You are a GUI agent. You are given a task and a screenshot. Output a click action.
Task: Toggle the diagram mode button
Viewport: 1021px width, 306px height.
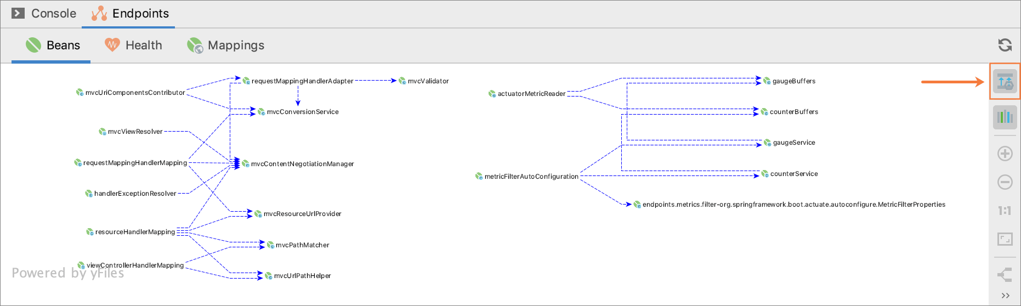[1005, 82]
